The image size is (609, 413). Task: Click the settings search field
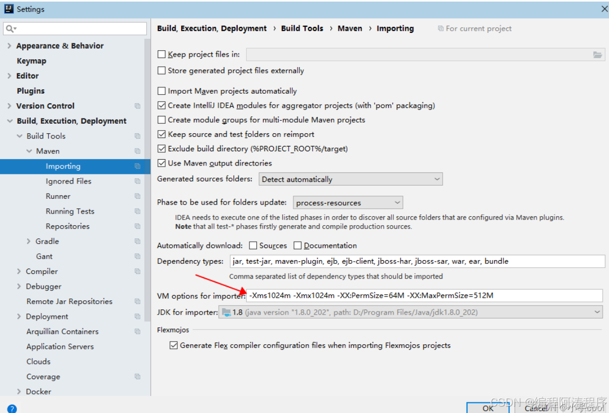pos(75,29)
